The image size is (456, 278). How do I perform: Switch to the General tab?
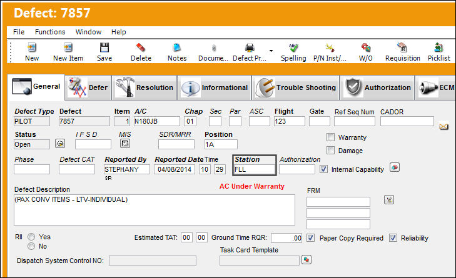[36, 87]
